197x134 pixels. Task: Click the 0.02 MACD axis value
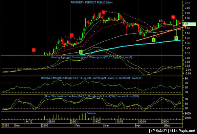pyautogui.click(x=187, y=66)
